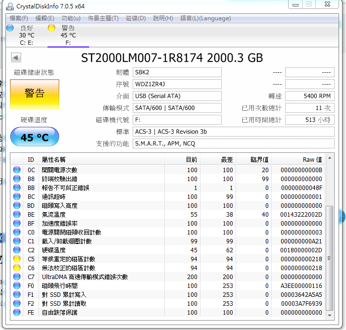The image size is (346, 330).
Task: Click the 轉速 field showing 5400 RPM
Action: tap(309, 96)
